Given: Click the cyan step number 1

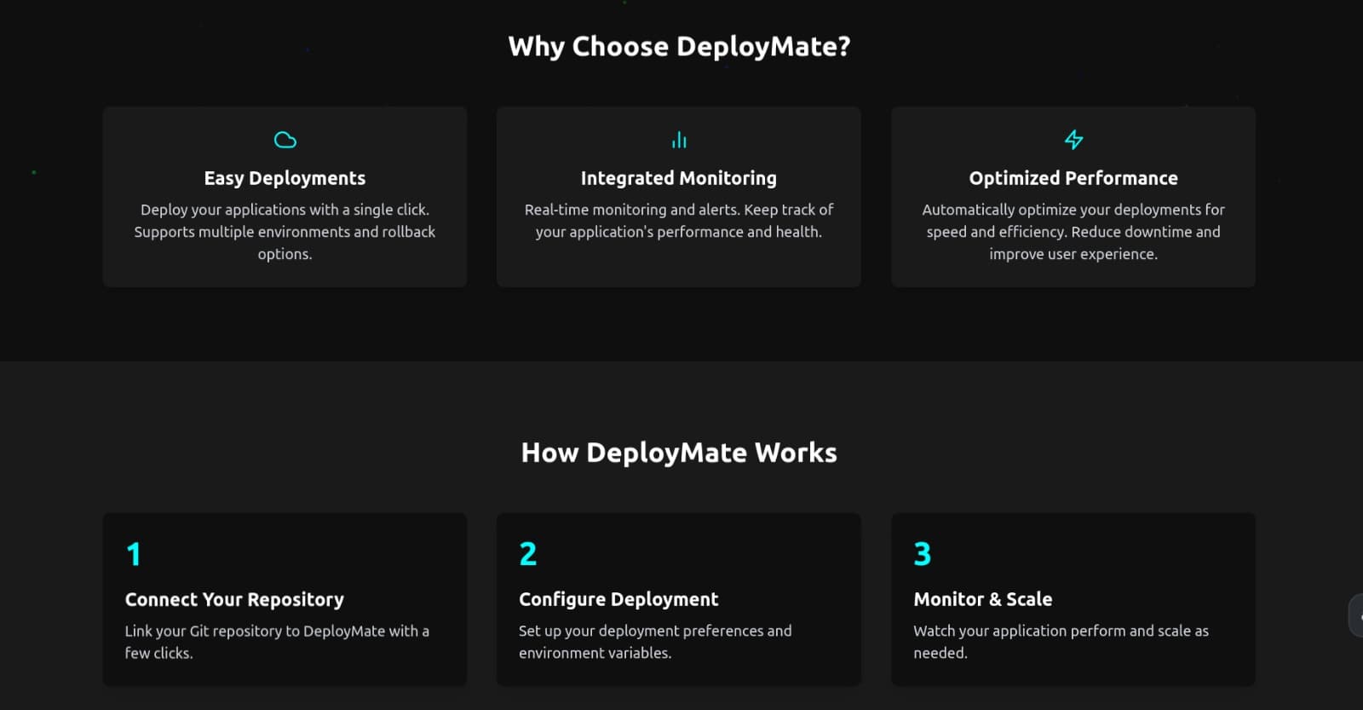Looking at the screenshot, I should pyautogui.click(x=134, y=554).
